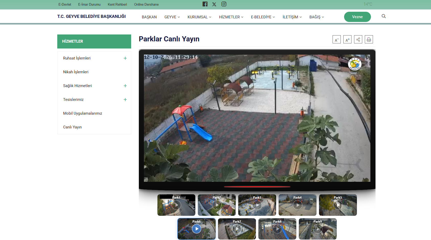Open the E-BELEDİYE dropdown menu
This screenshot has height=240, width=431.
(x=263, y=17)
